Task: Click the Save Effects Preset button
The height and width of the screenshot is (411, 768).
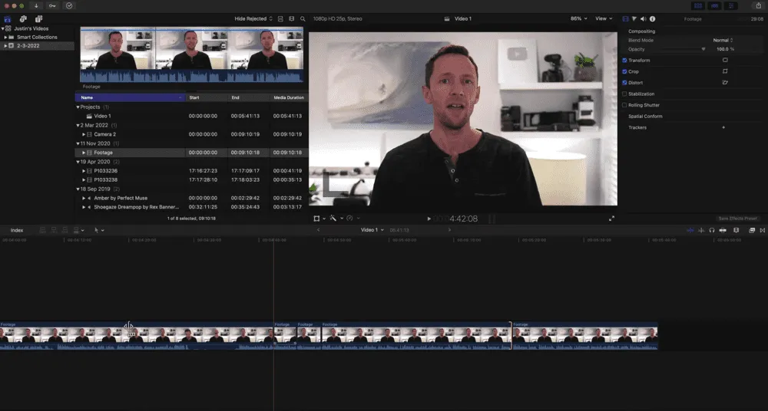Action: click(x=738, y=219)
